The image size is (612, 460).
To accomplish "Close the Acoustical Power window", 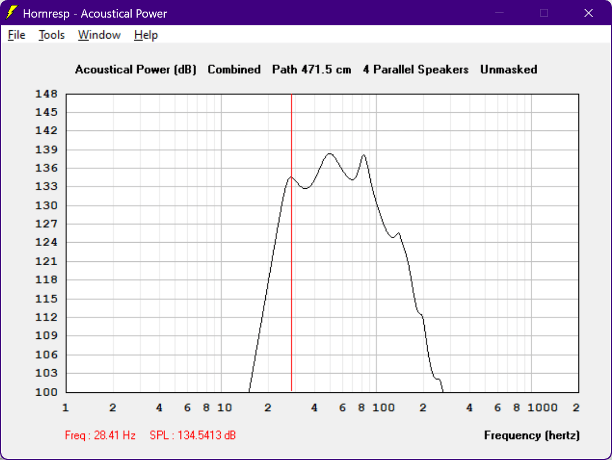I will click(588, 13).
